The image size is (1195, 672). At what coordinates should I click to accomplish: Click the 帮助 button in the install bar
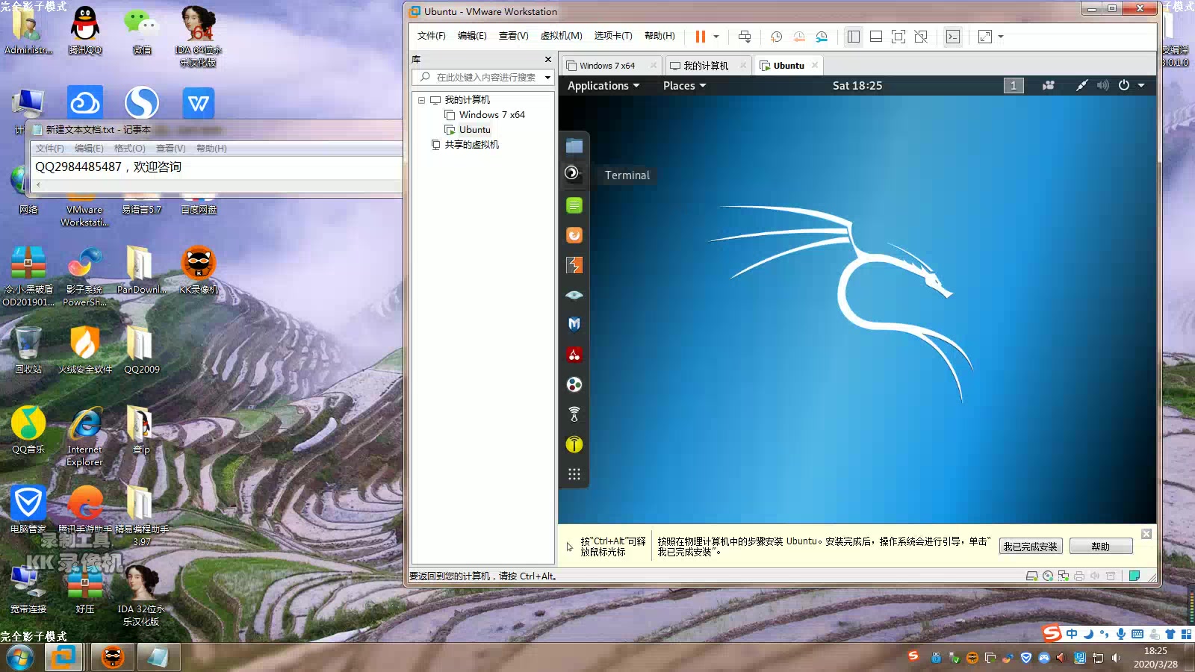point(1101,546)
